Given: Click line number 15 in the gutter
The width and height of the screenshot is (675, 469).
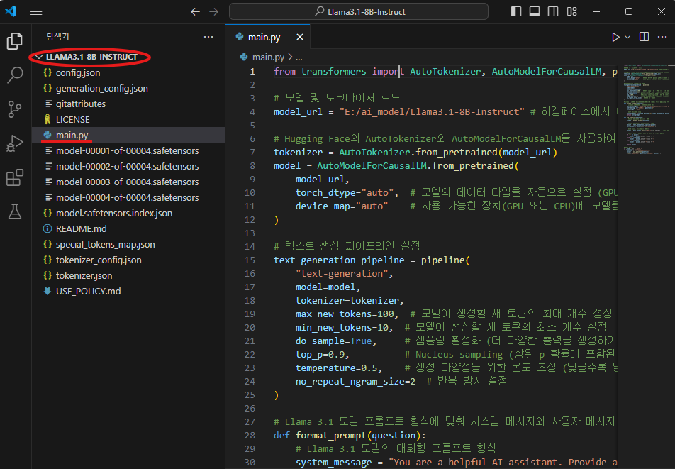Looking at the screenshot, I should click(250, 260).
